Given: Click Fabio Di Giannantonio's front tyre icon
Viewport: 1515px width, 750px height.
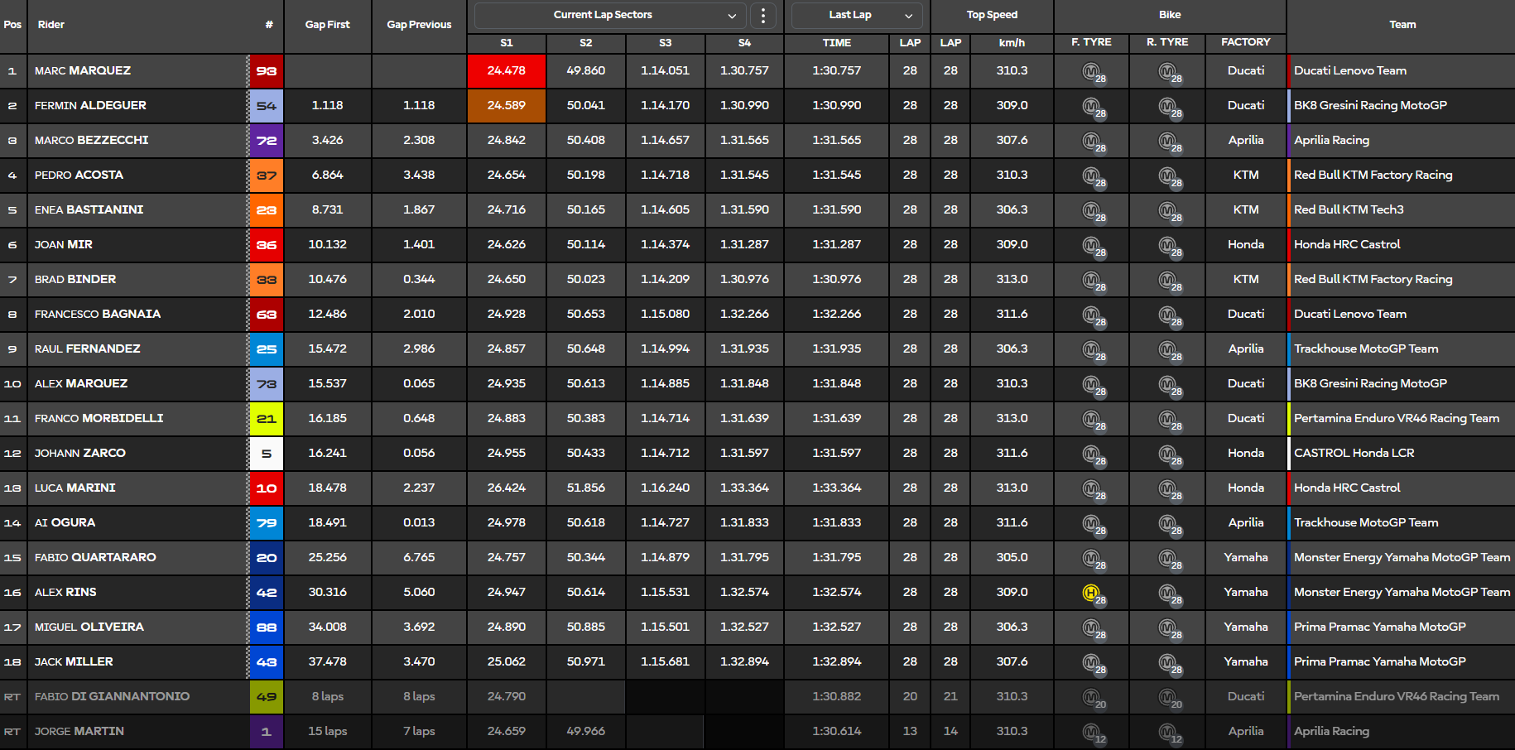Looking at the screenshot, I should coord(1091,697).
